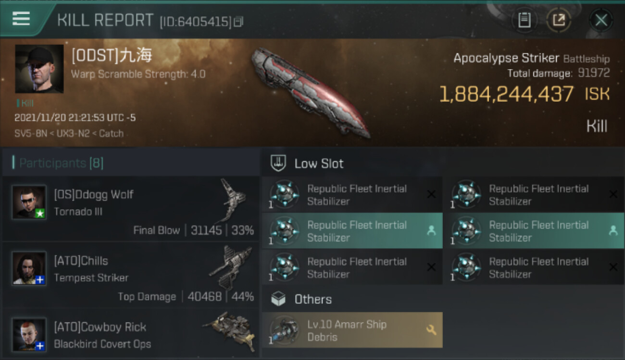Click the clipboard report icon

tap(524, 20)
